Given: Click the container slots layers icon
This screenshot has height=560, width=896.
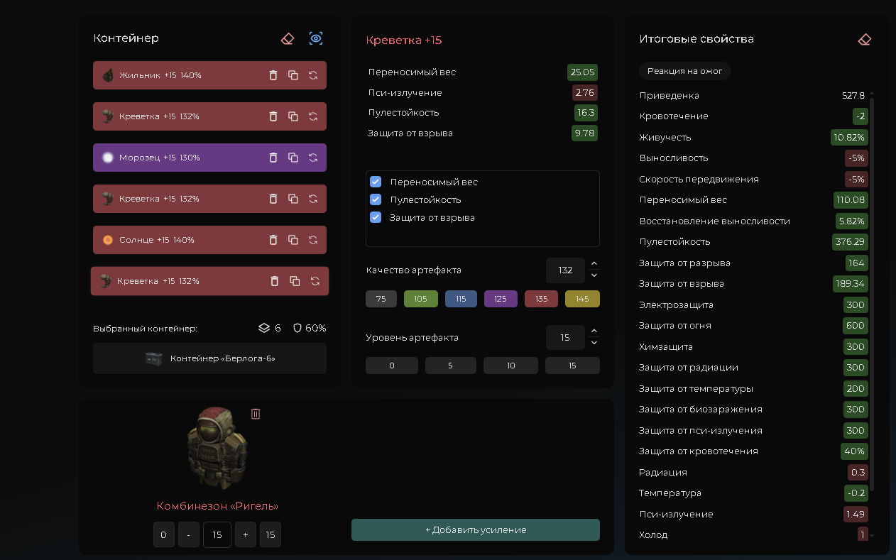Looking at the screenshot, I should click(264, 328).
